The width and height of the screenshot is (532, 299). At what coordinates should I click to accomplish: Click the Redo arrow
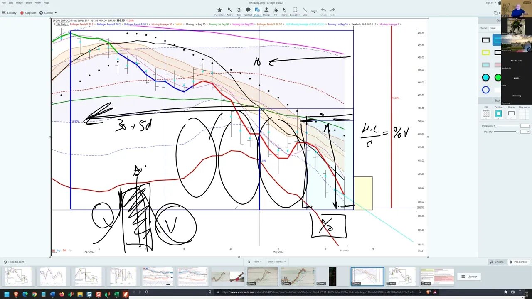332,11
